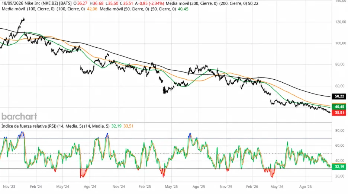Select the Media móvil 200 legend label
The image size is (348, 194).
coord(191,4)
